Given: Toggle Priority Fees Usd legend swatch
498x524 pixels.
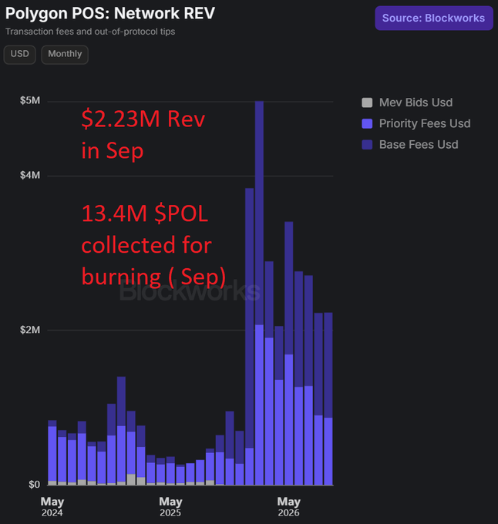Looking at the screenshot, I should click(367, 123).
